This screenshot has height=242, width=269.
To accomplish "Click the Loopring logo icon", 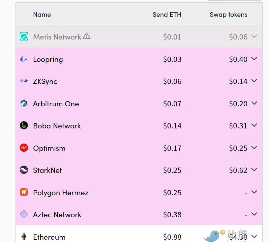I will 24,59.
